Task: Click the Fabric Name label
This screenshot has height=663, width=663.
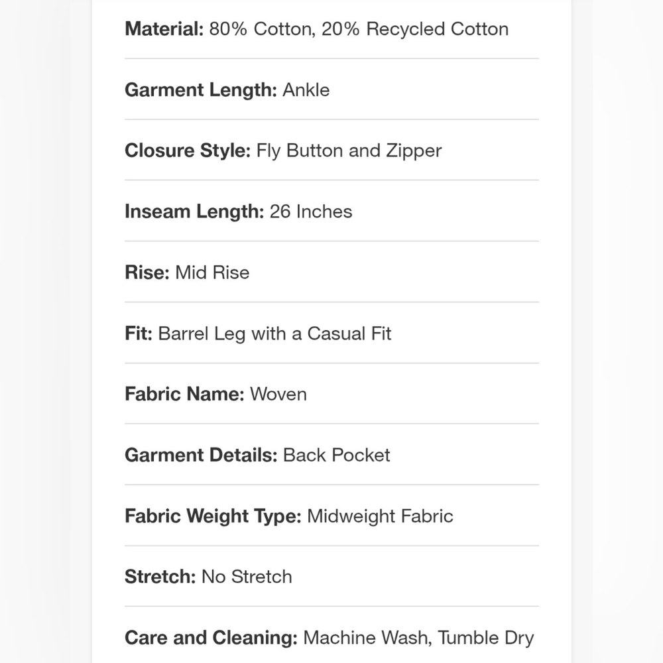Action: [x=184, y=394]
